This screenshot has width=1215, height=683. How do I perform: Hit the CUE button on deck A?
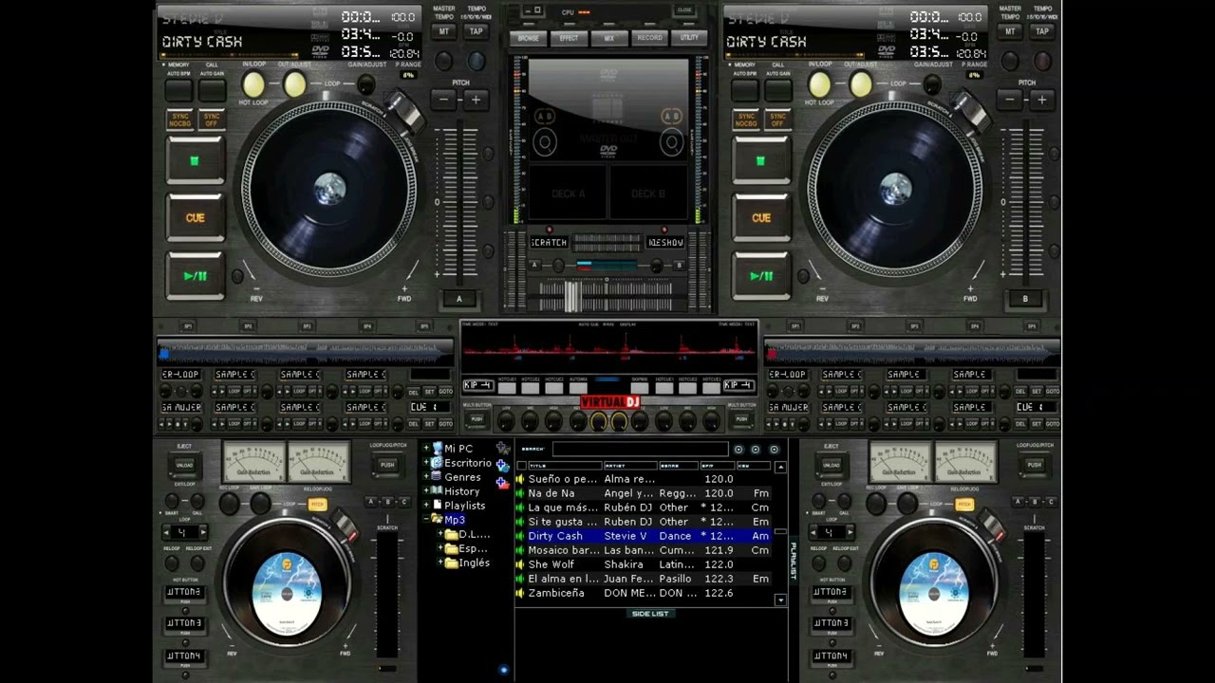195,217
